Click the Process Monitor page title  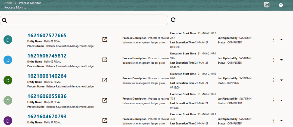coord(16,8)
